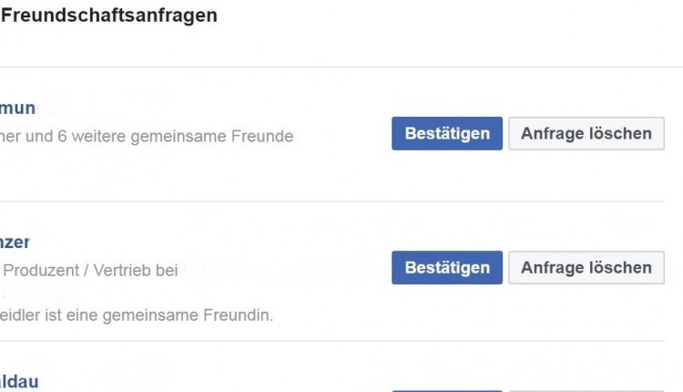Open the mutual friend name ending in "eidler"
The image size is (683, 392).
[x=23, y=315]
